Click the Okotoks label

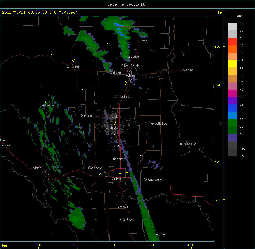click(122, 207)
